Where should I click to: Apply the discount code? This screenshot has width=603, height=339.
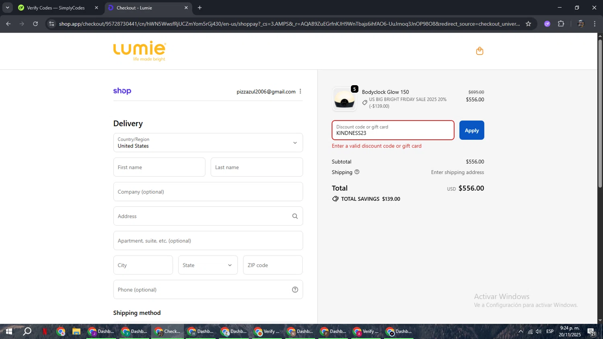[x=472, y=130]
